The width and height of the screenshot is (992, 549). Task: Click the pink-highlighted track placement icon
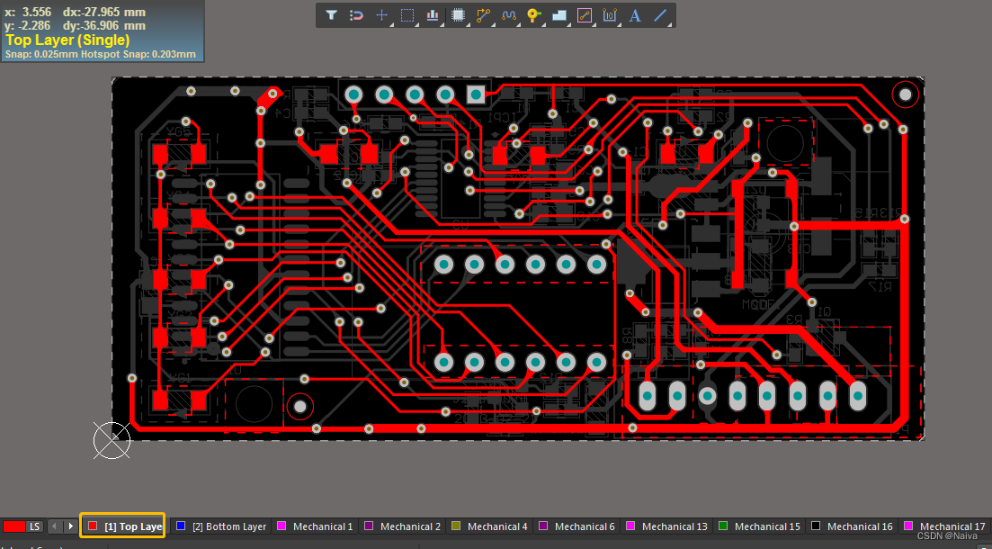(x=585, y=15)
